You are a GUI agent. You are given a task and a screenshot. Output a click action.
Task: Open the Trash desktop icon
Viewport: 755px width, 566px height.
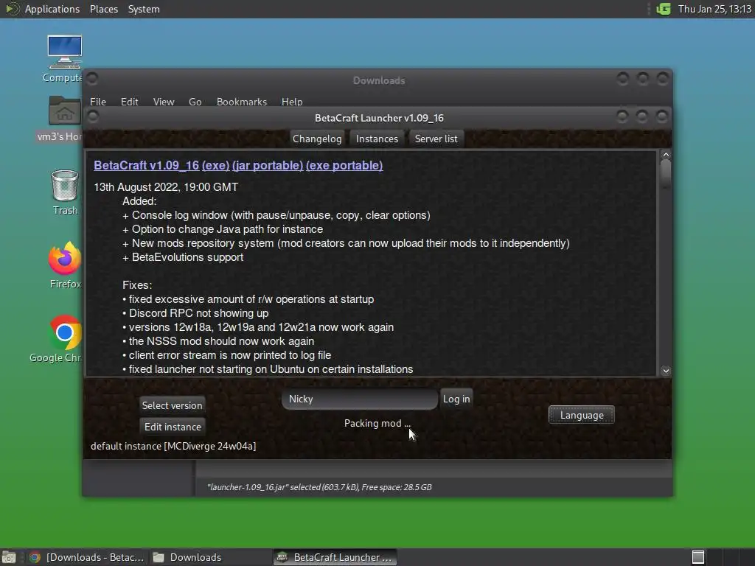(x=65, y=192)
